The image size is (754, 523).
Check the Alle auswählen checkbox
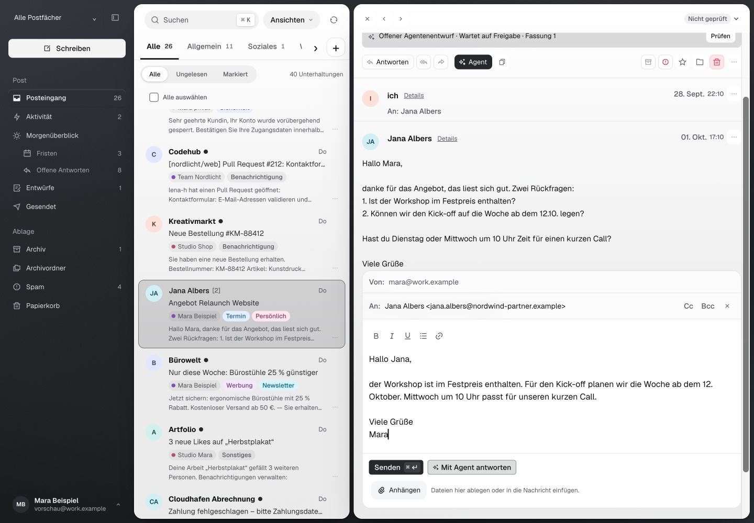tap(154, 97)
